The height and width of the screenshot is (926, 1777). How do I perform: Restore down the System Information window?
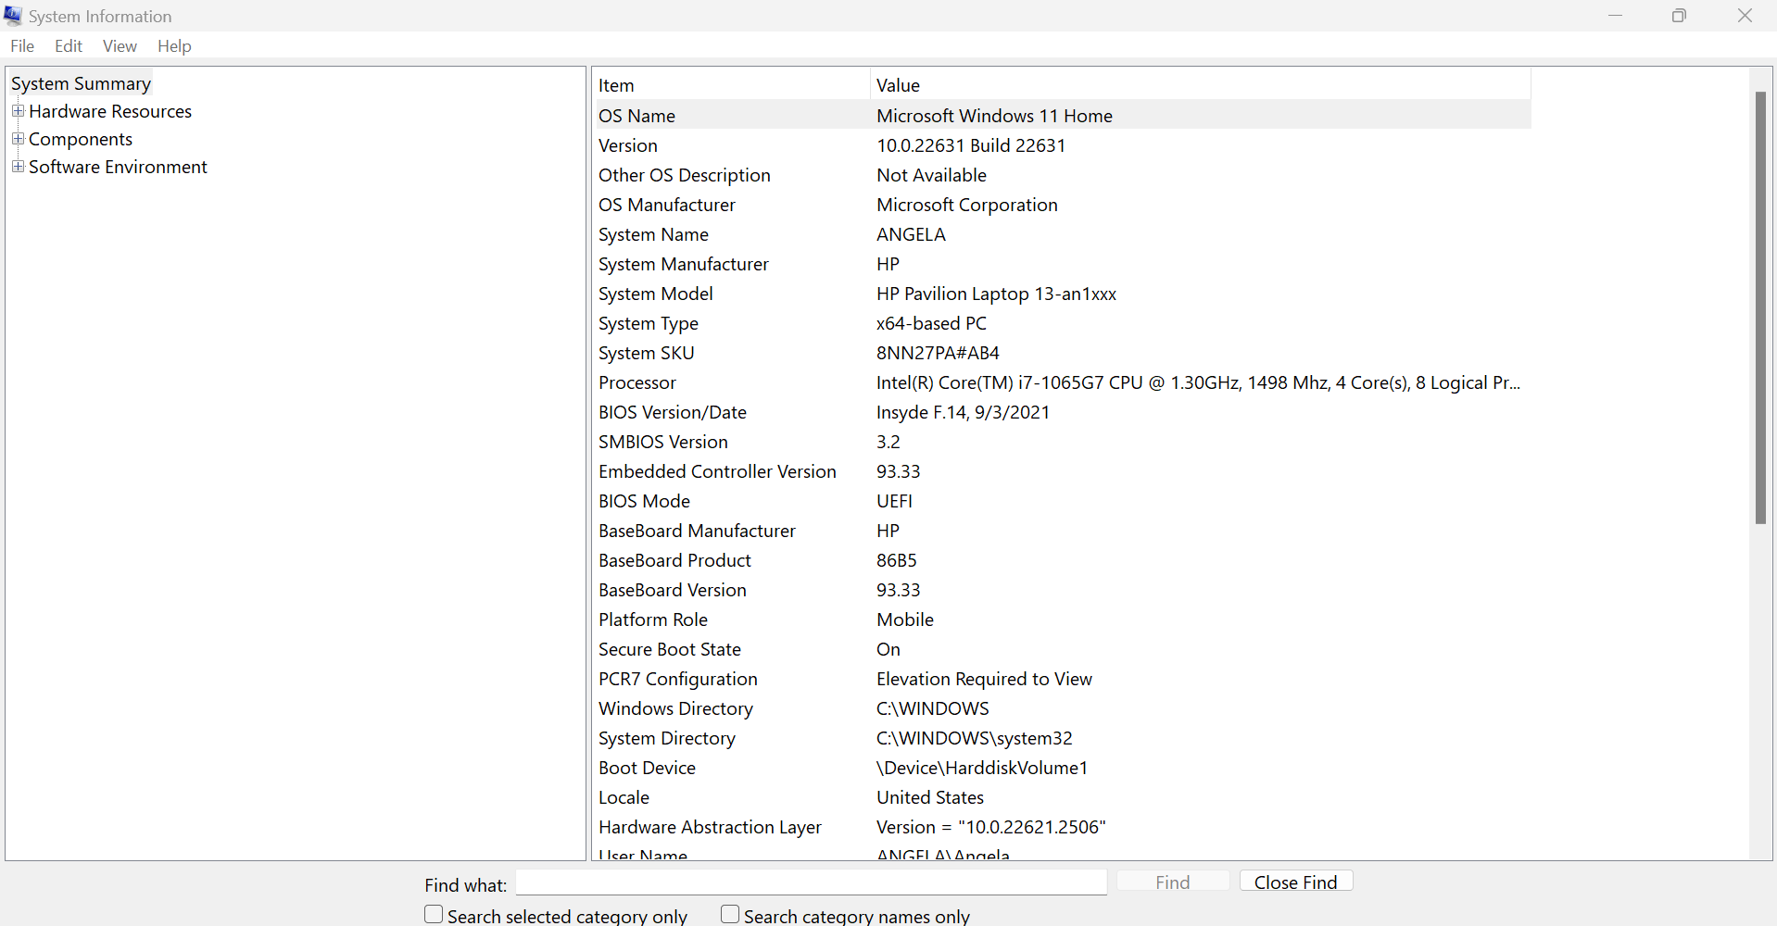(x=1679, y=16)
